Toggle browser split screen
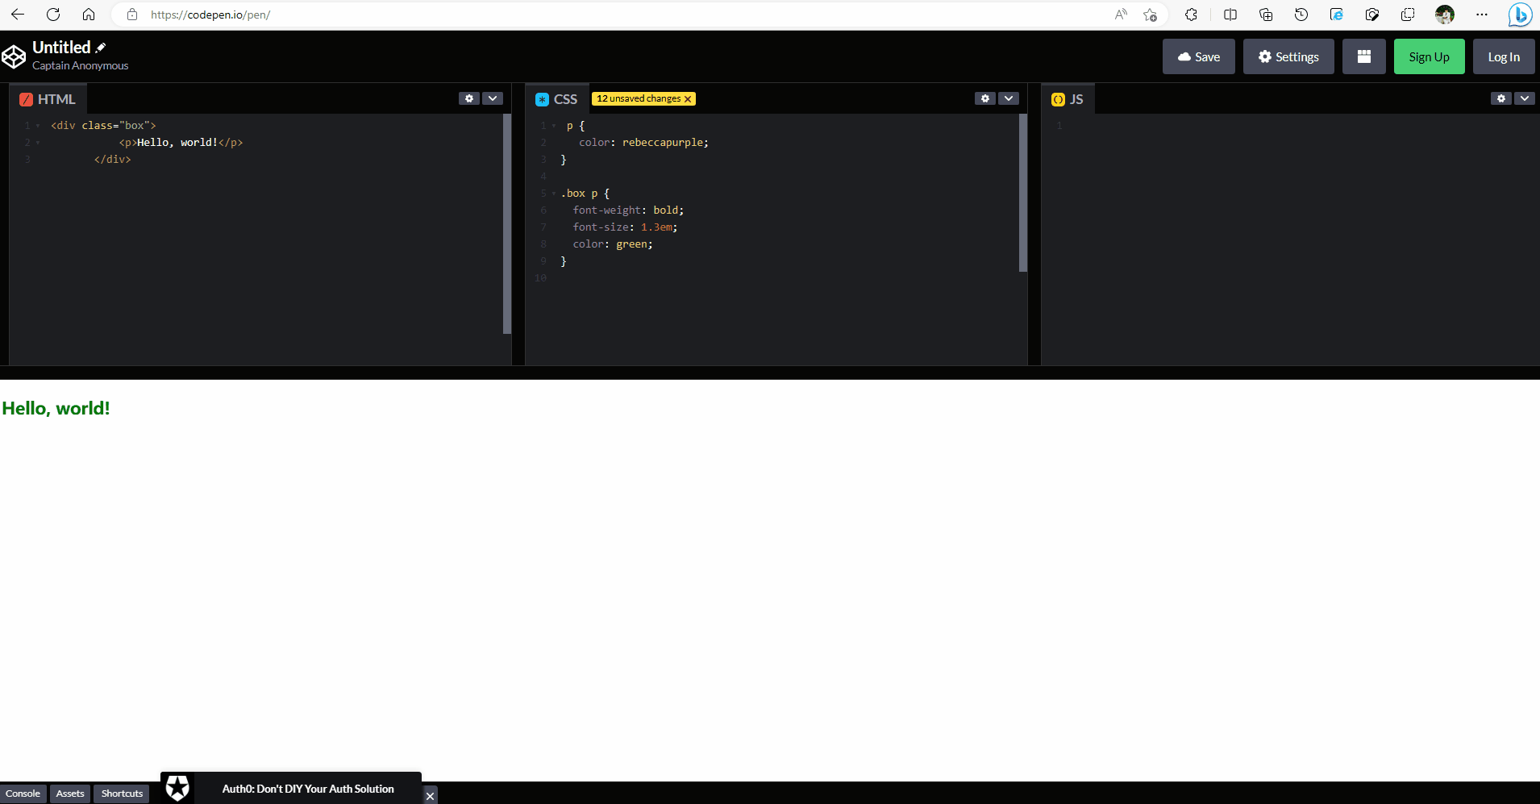Image resolution: width=1540 pixels, height=804 pixels. tap(1230, 15)
